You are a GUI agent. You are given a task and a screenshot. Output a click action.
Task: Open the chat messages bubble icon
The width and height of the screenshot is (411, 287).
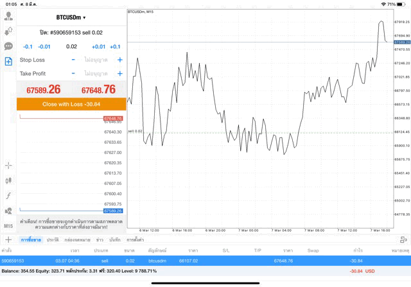[x=8, y=46]
